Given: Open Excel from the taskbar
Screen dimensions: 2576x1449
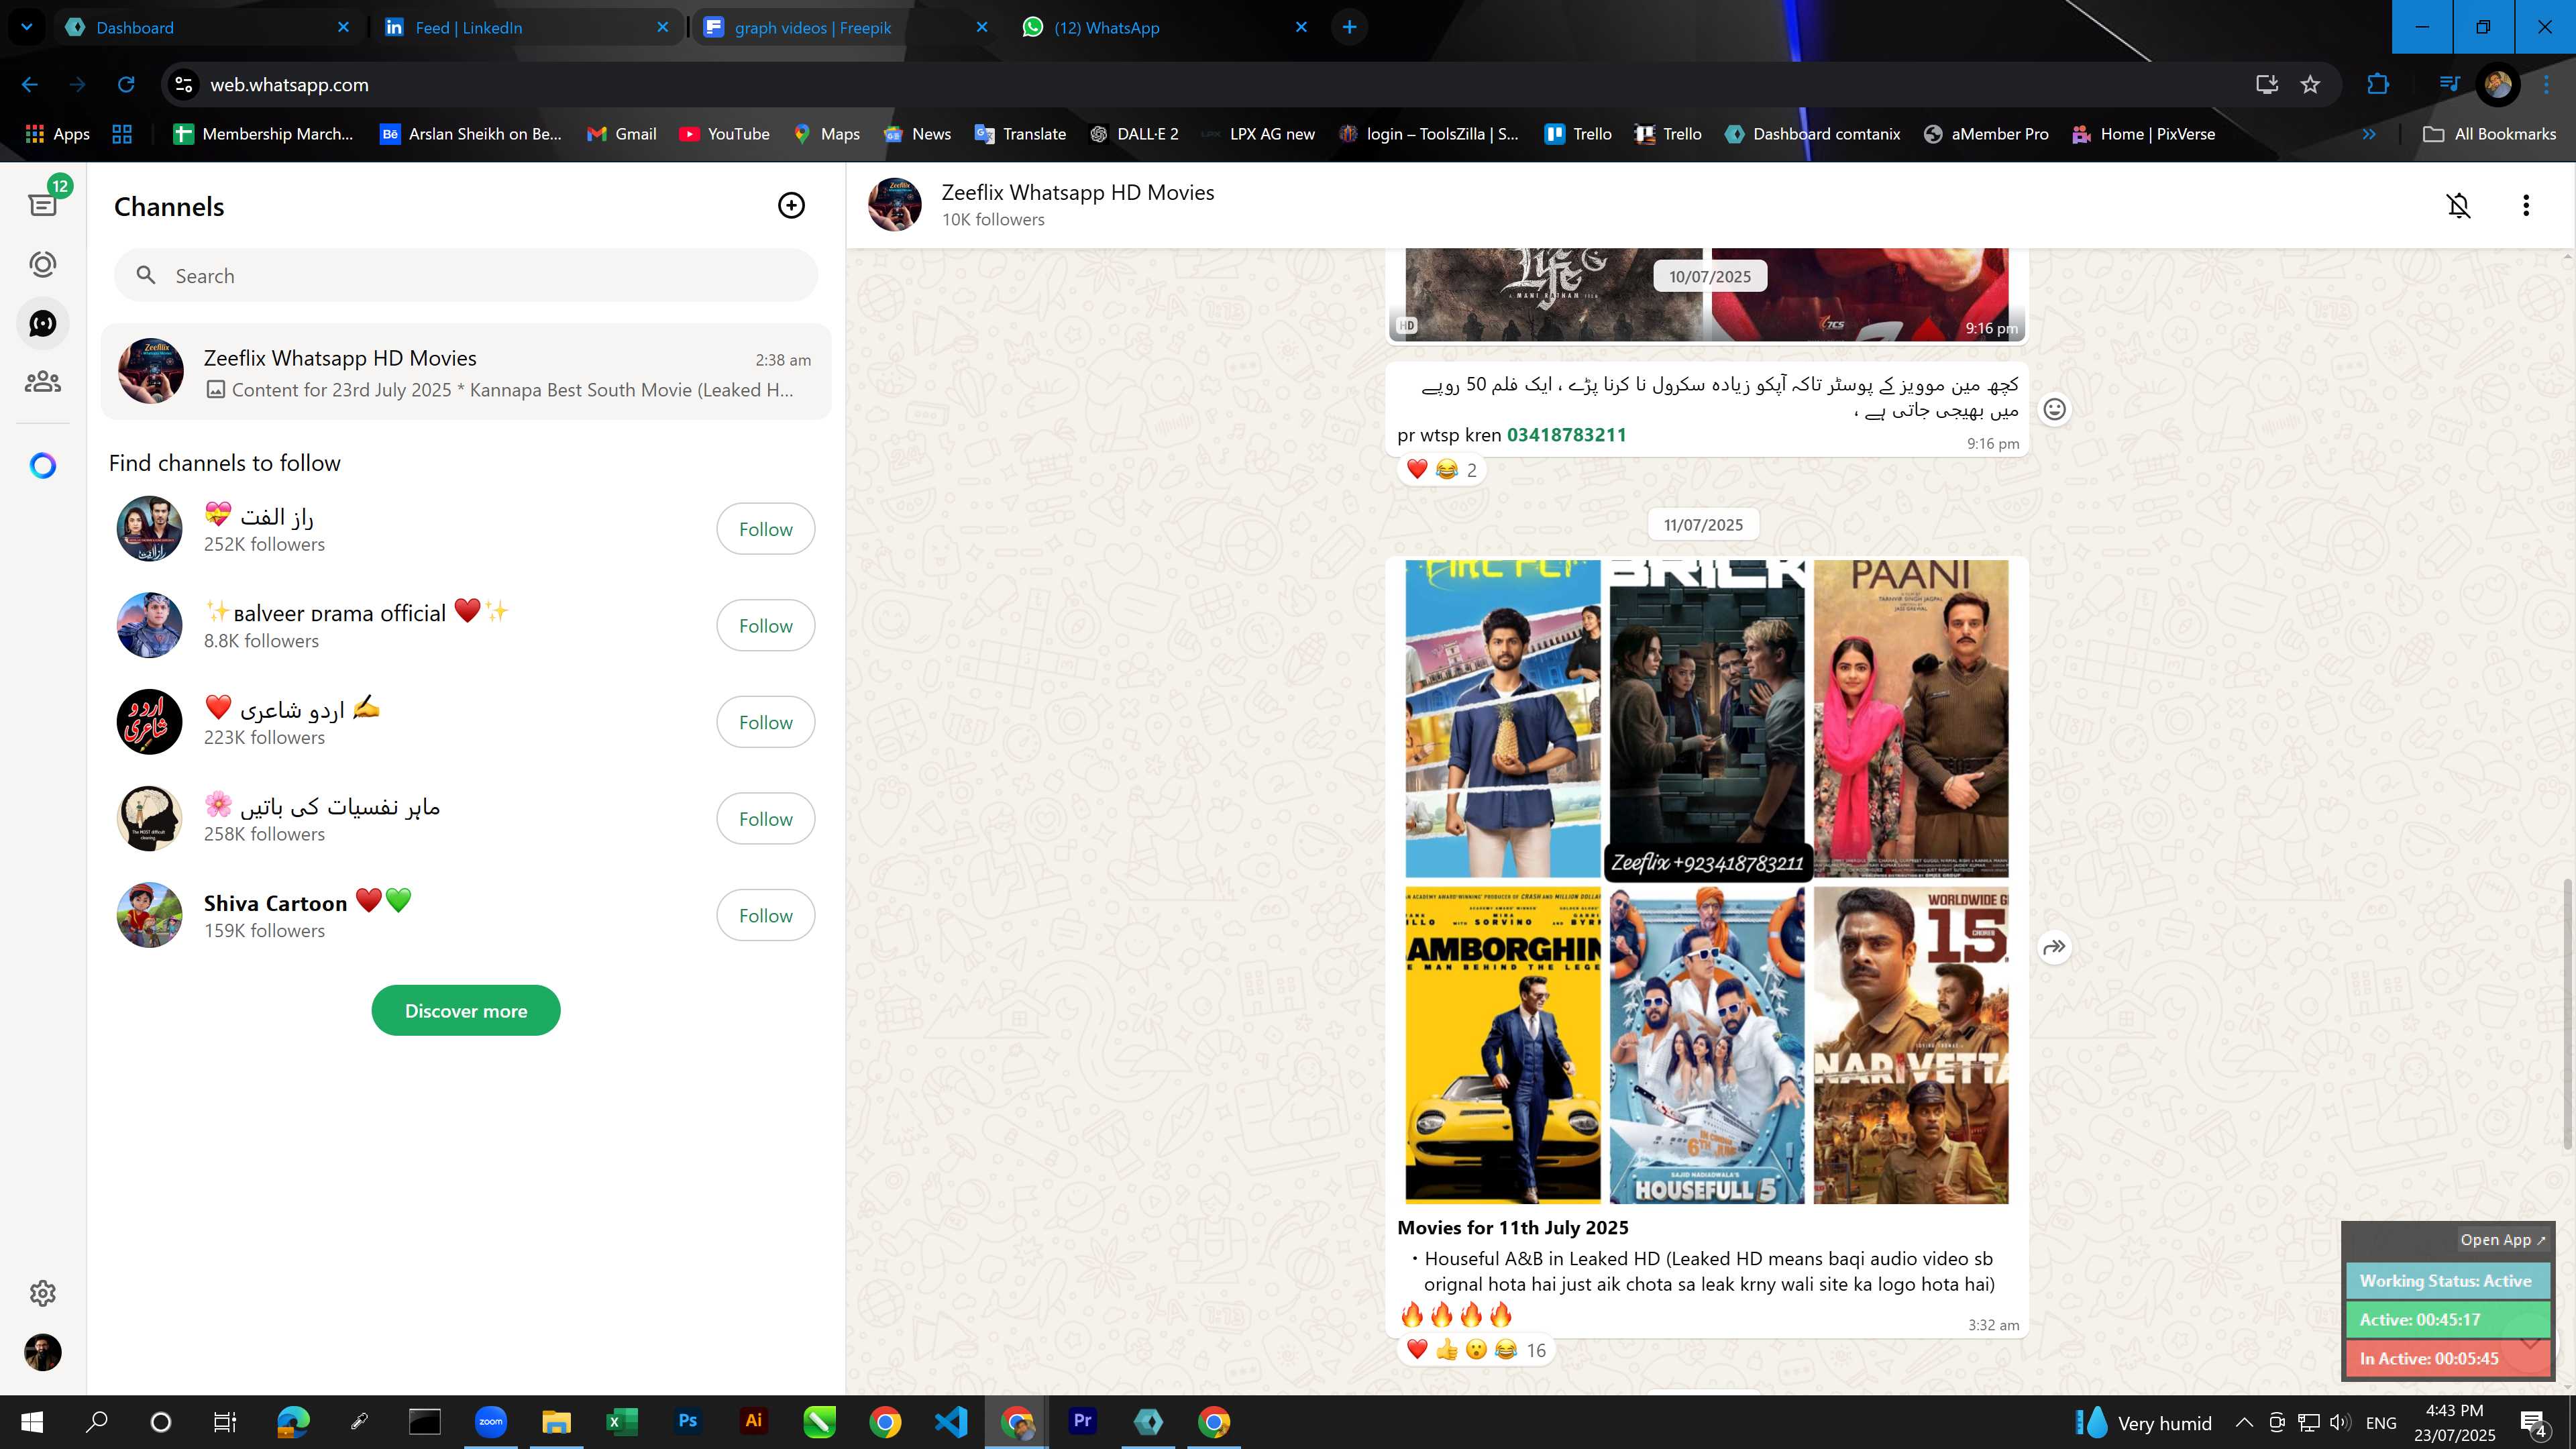Looking at the screenshot, I should point(621,1421).
